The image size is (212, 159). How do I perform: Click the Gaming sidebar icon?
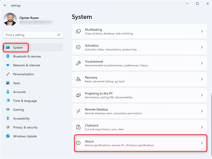point(8,110)
